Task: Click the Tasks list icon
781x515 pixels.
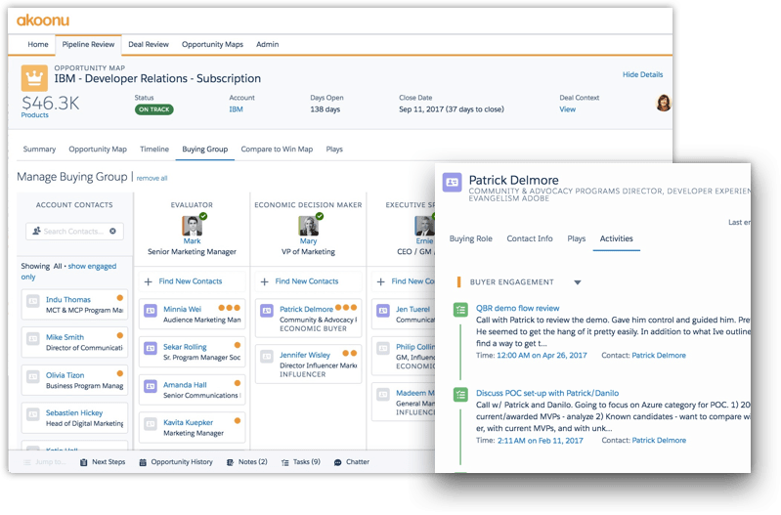Action: click(284, 462)
